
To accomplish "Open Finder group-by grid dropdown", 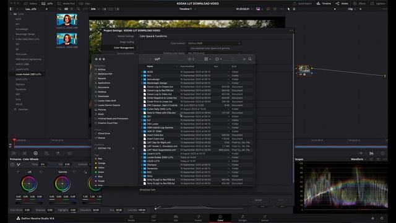I will point(207,59).
